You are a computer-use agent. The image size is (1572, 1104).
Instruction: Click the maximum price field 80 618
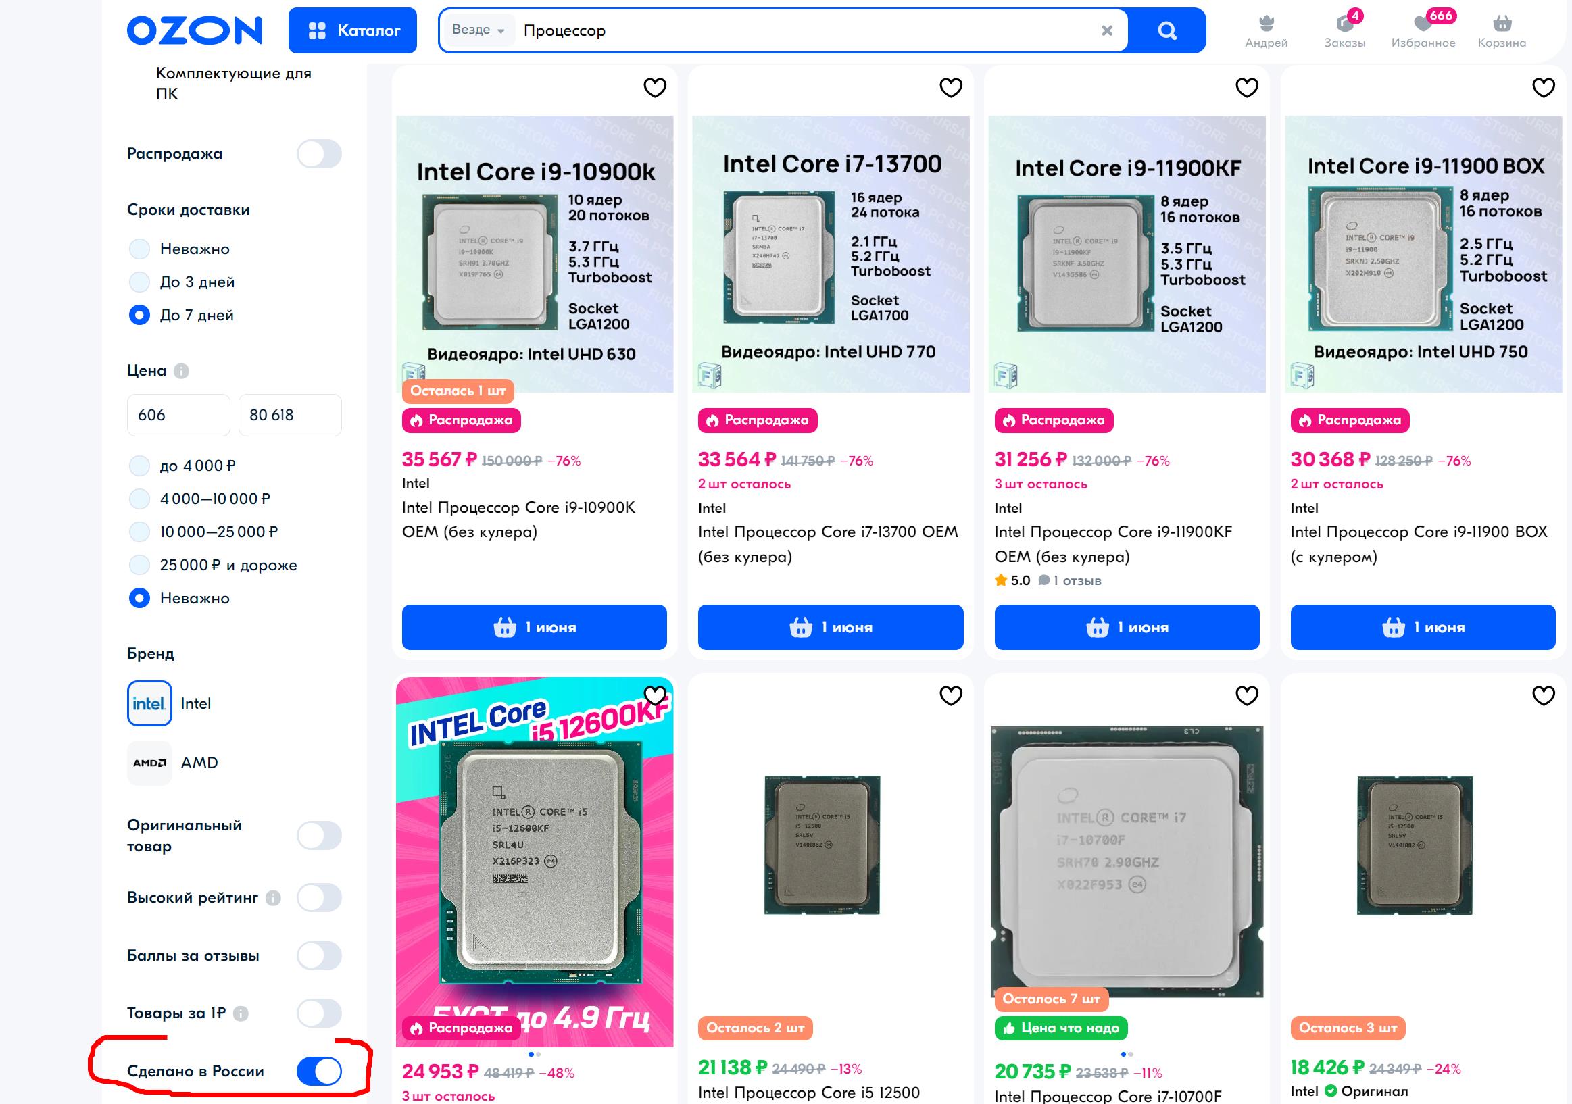[x=291, y=415]
